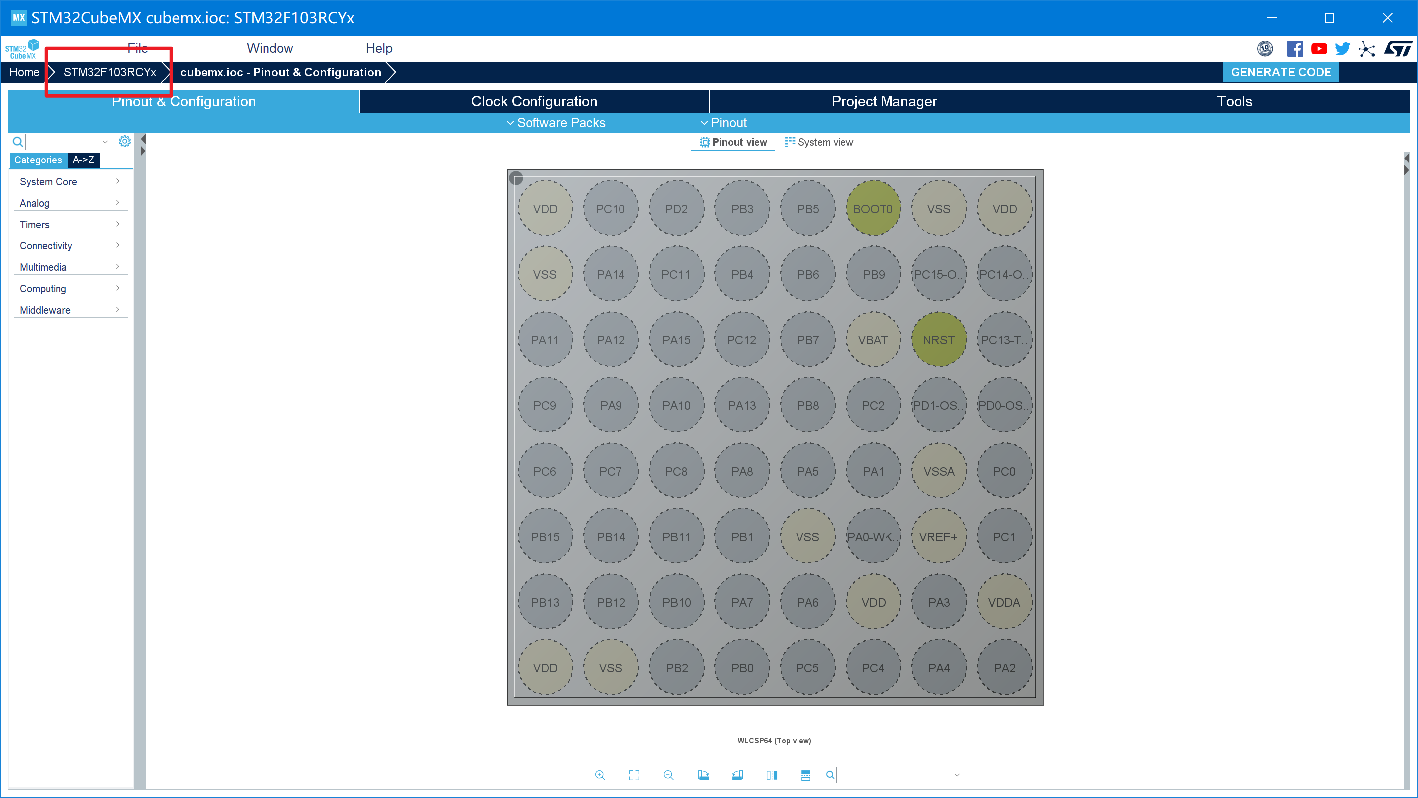Rotate the chip clockwise

[703, 774]
